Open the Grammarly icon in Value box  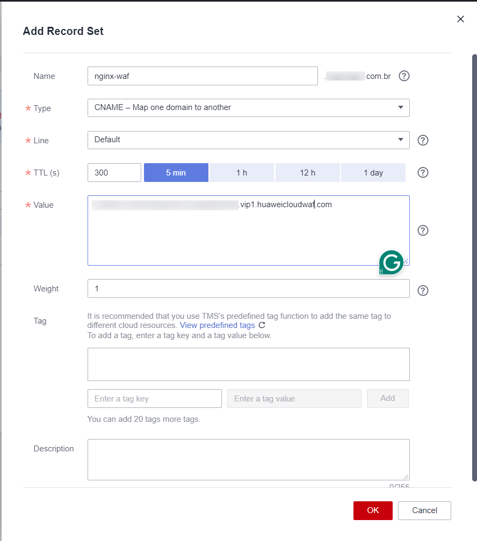[391, 262]
